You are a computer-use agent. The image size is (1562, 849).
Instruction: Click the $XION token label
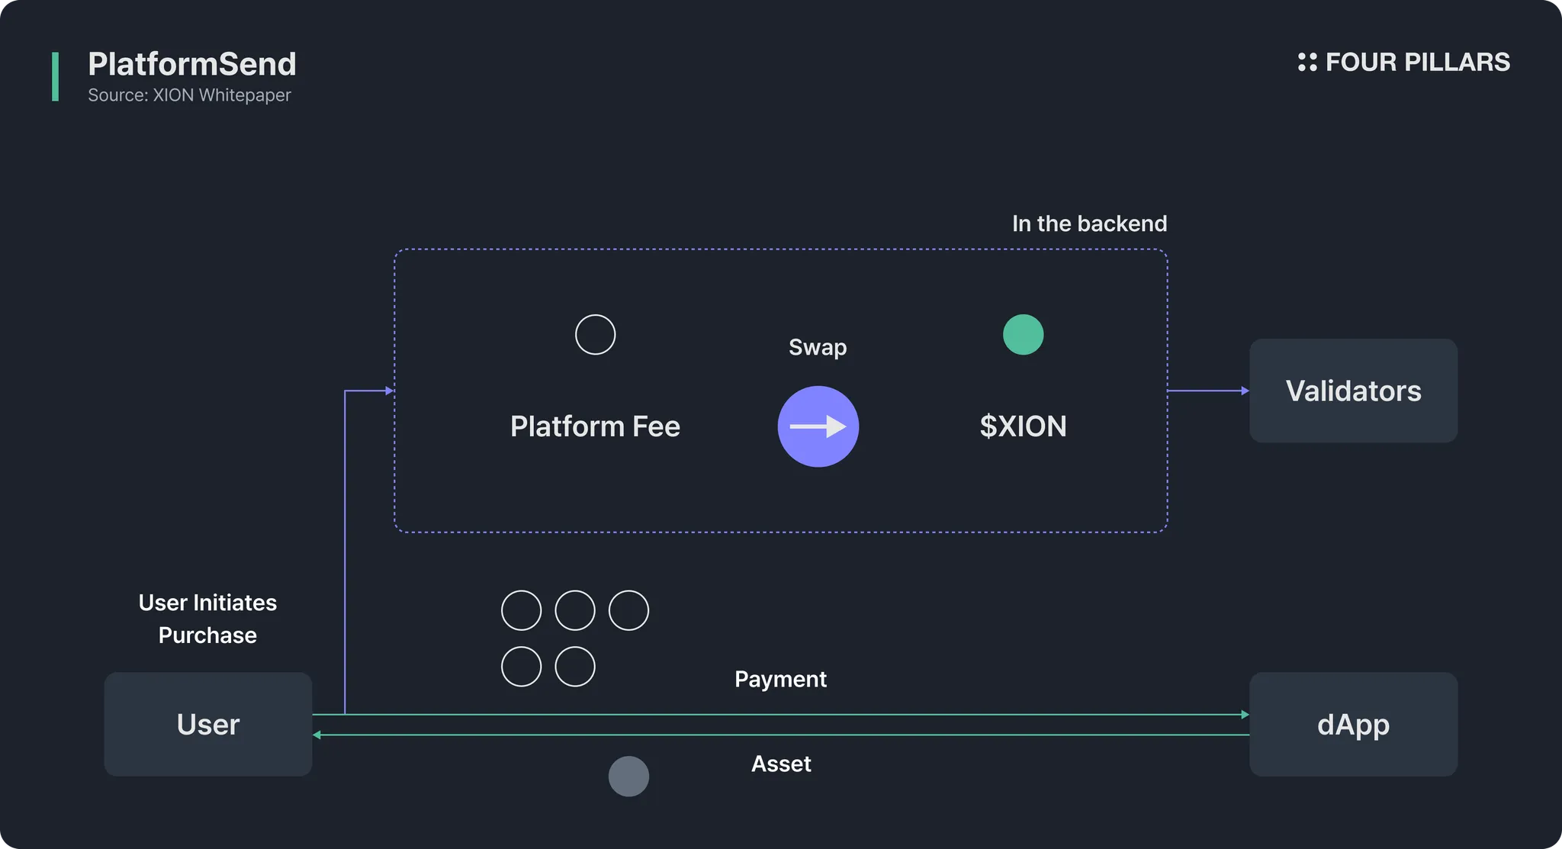coord(1023,426)
